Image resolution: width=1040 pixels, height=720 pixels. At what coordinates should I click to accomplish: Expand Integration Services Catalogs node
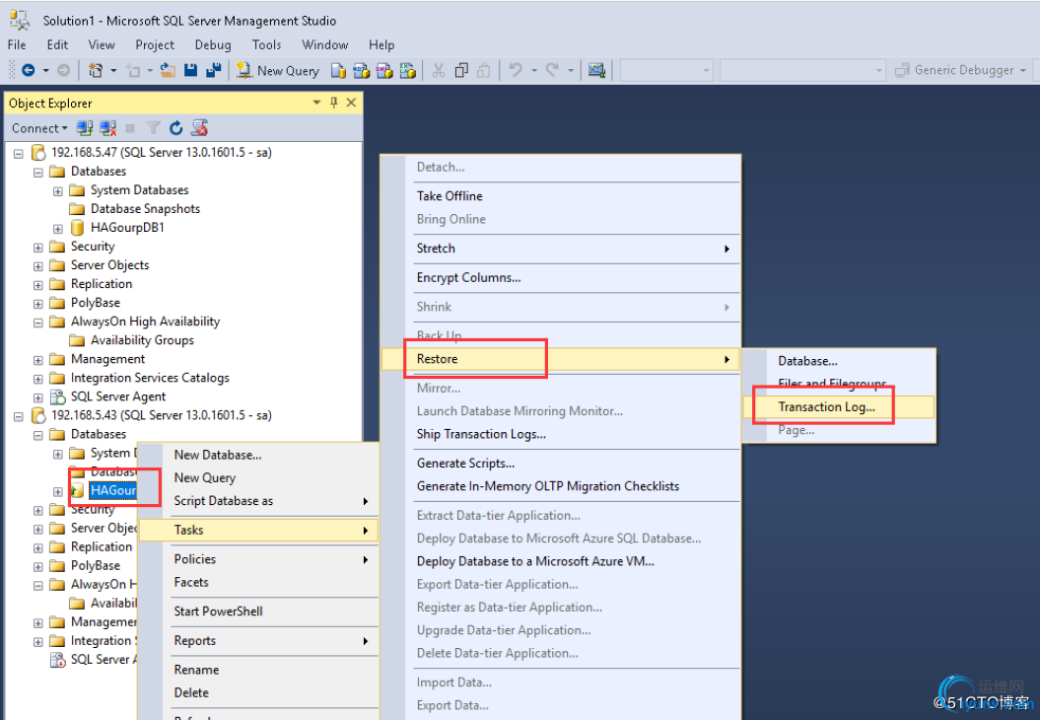(37, 379)
